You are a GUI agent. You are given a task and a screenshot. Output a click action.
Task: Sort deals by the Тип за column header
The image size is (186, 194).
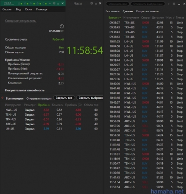tap(180, 18)
